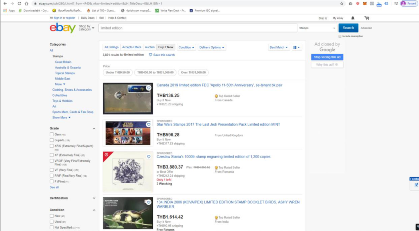Image resolution: width=419 pixels, height=231 pixels.
Task: Expand More under Stamps categories
Action: tap(60, 84)
